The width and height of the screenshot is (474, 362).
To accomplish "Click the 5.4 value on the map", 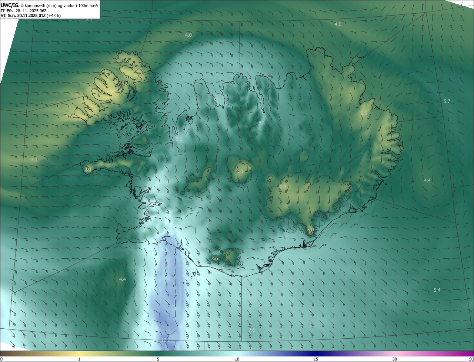I will pyautogui.click(x=437, y=290).
